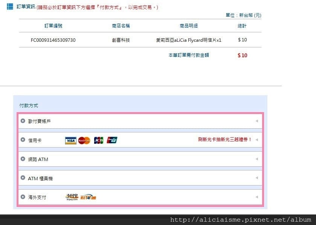Select the 網路 ATM radio button
Image resolution: width=316 pixels, height=225 pixels.
click(x=23, y=158)
